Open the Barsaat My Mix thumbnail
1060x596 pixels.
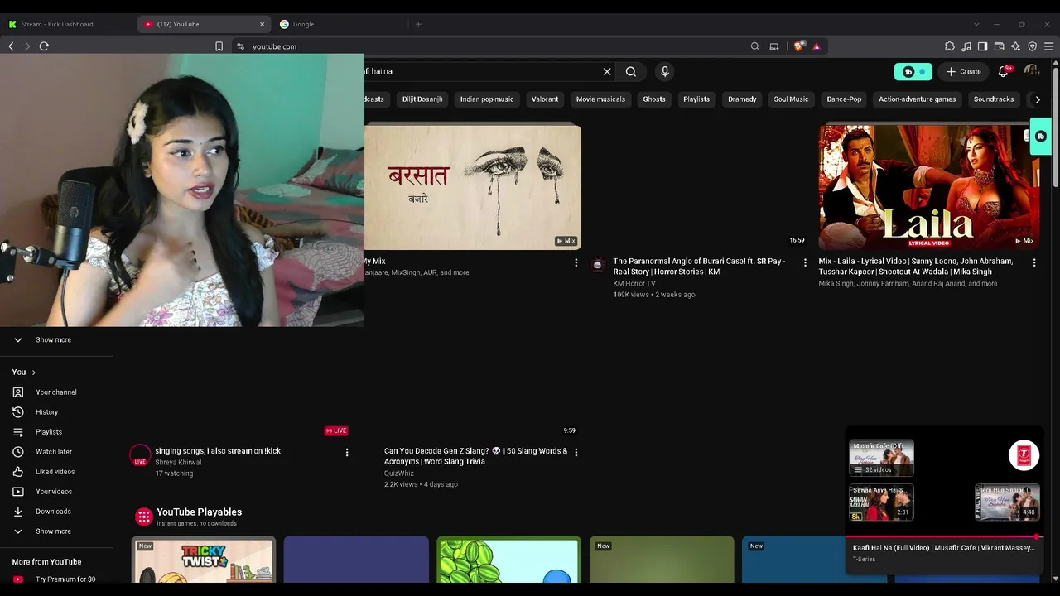pos(473,187)
